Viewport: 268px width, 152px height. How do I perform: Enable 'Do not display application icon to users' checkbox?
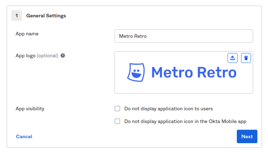point(117,109)
